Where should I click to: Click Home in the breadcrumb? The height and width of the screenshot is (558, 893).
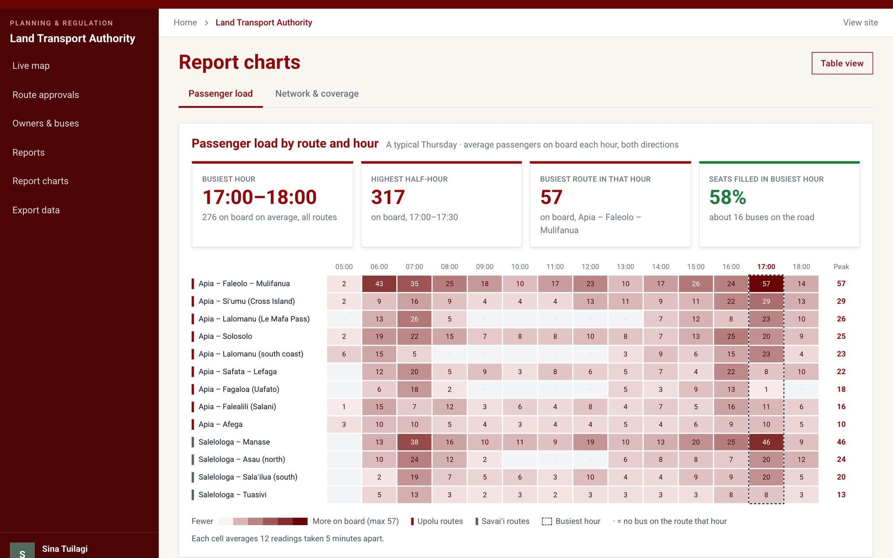185,22
